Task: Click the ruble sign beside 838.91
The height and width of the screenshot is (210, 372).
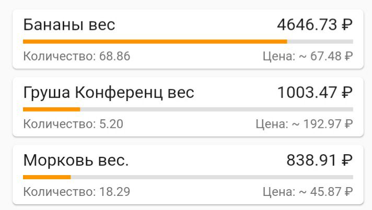Action: [x=347, y=161]
